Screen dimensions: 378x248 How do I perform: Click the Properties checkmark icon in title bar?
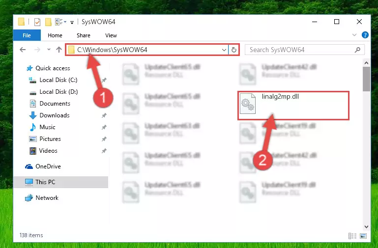coord(37,22)
